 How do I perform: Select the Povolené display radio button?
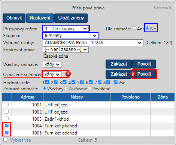click(x=89, y=88)
